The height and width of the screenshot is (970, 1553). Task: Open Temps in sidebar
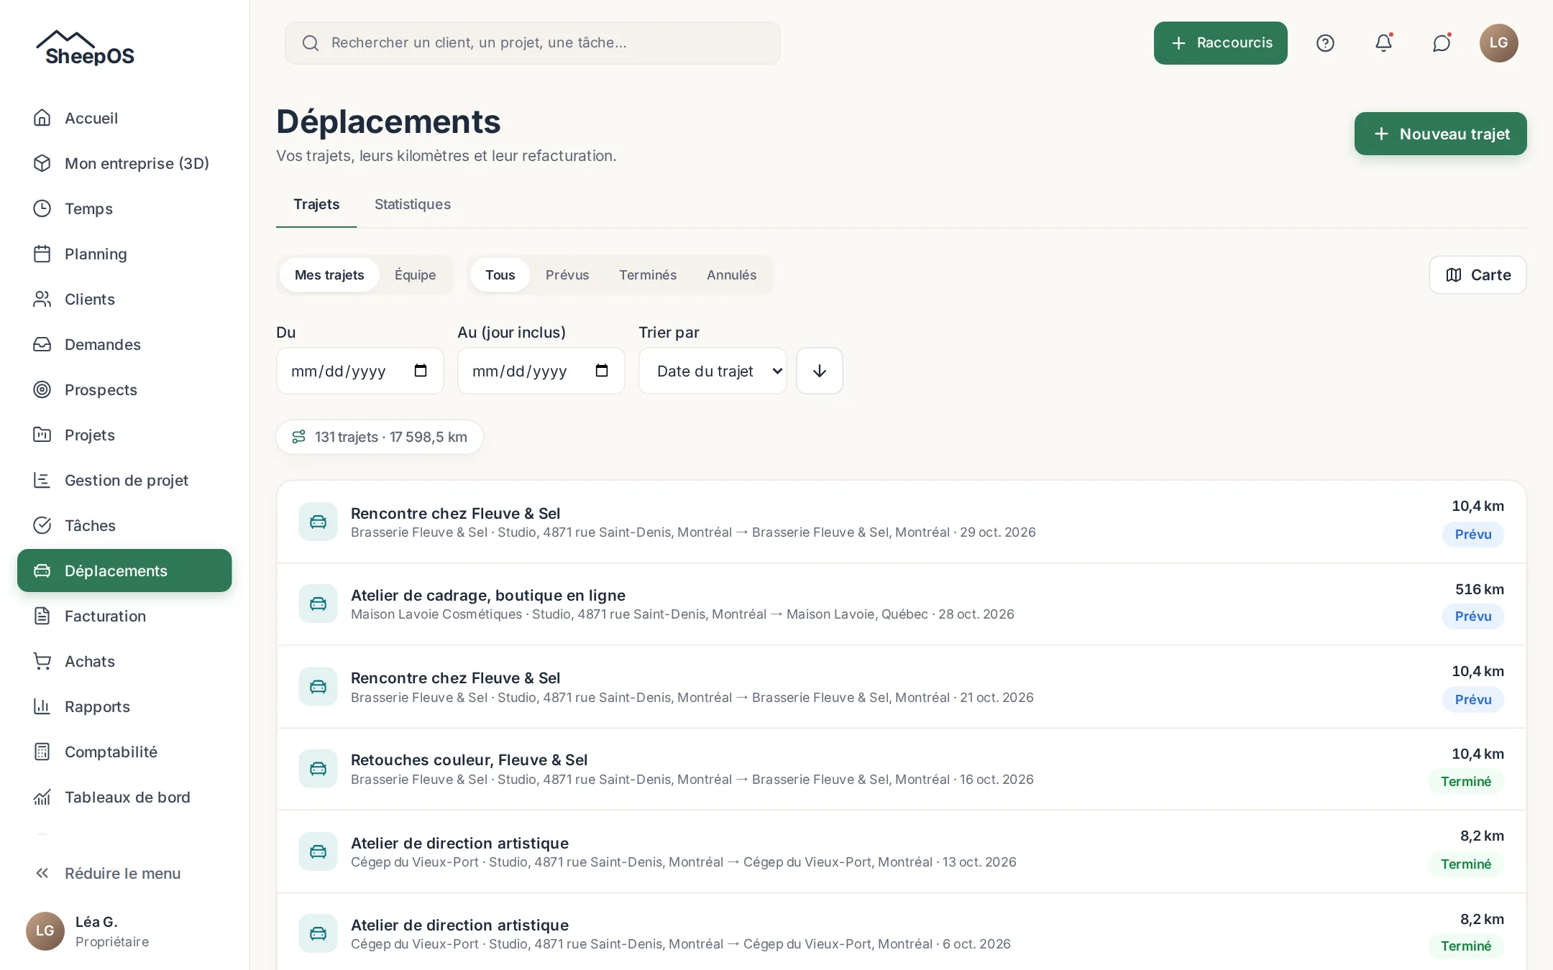pos(124,208)
